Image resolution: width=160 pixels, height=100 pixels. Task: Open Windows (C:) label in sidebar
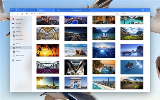pyautogui.click(x=20, y=56)
